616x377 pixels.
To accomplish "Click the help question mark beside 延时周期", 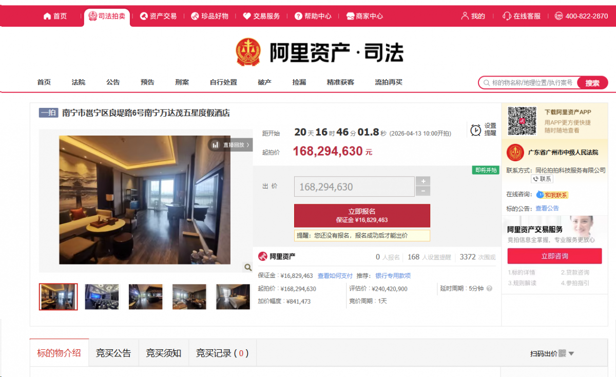I will 489,289.
